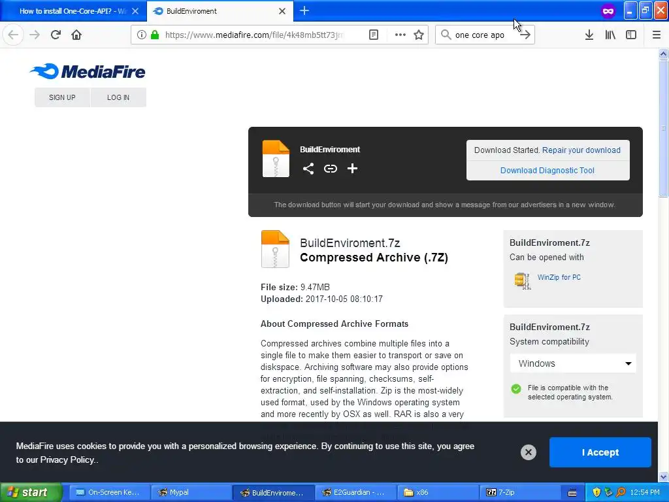
Task: Click the MediaFire logo
Action: [x=88, y=72]
